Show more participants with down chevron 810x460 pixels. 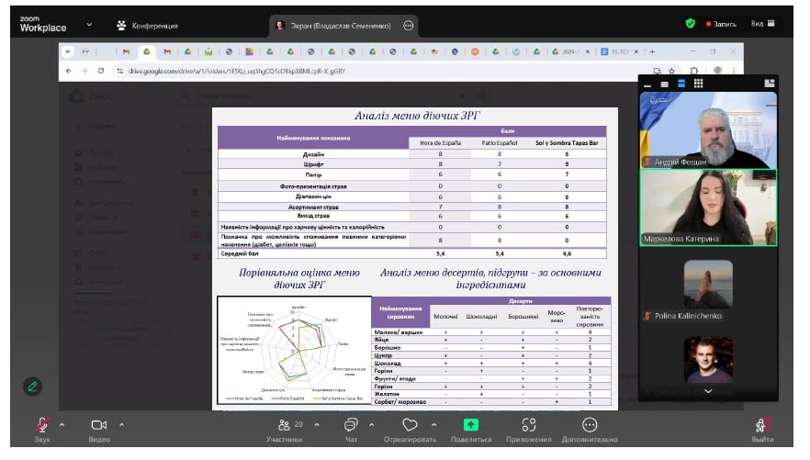pyautogui.click(x=708, y=392)
